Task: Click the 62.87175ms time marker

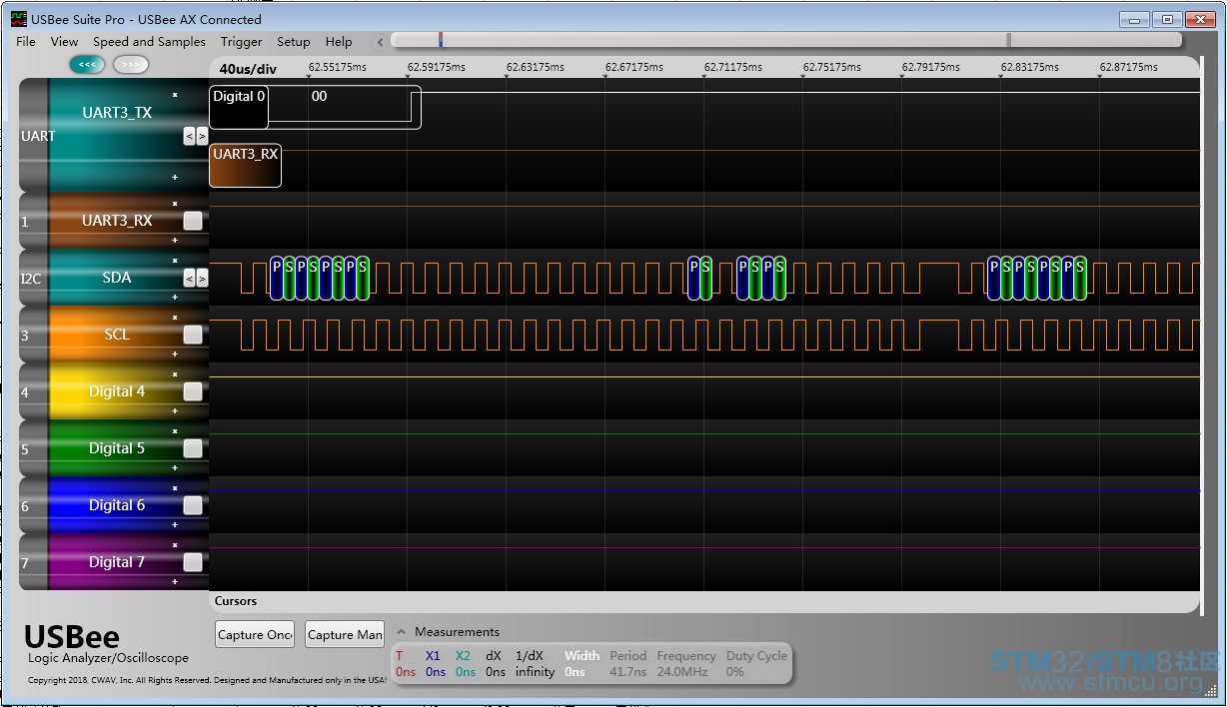Action: (1129, 67)
